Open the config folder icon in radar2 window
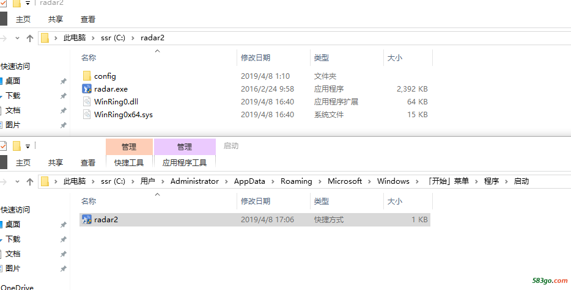Screen dimensions: 571x290 [87, 76]
